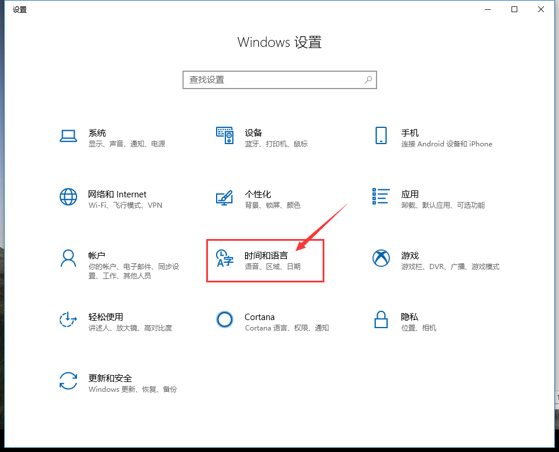Click 蓝牙、打印机、鼠标 description
Screen dimensions: 559x452
pos(276,144)
